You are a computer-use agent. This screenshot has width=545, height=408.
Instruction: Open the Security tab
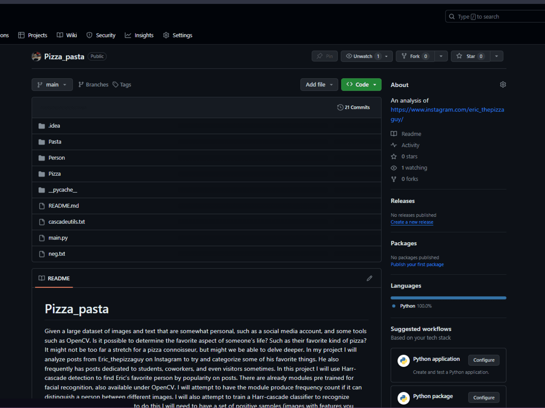coord(101,35)
